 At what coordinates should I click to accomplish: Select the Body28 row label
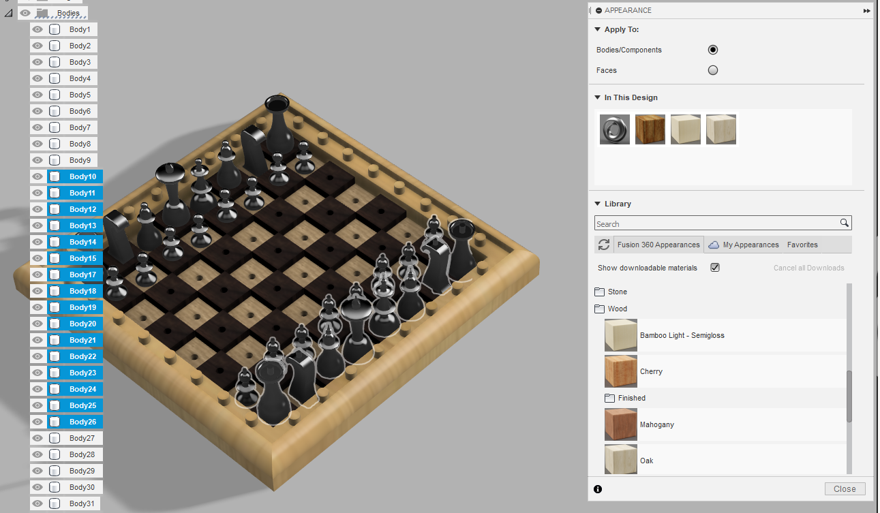[82, 454]
